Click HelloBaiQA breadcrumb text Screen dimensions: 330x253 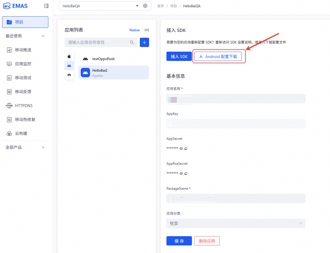[x=192, y=6]
